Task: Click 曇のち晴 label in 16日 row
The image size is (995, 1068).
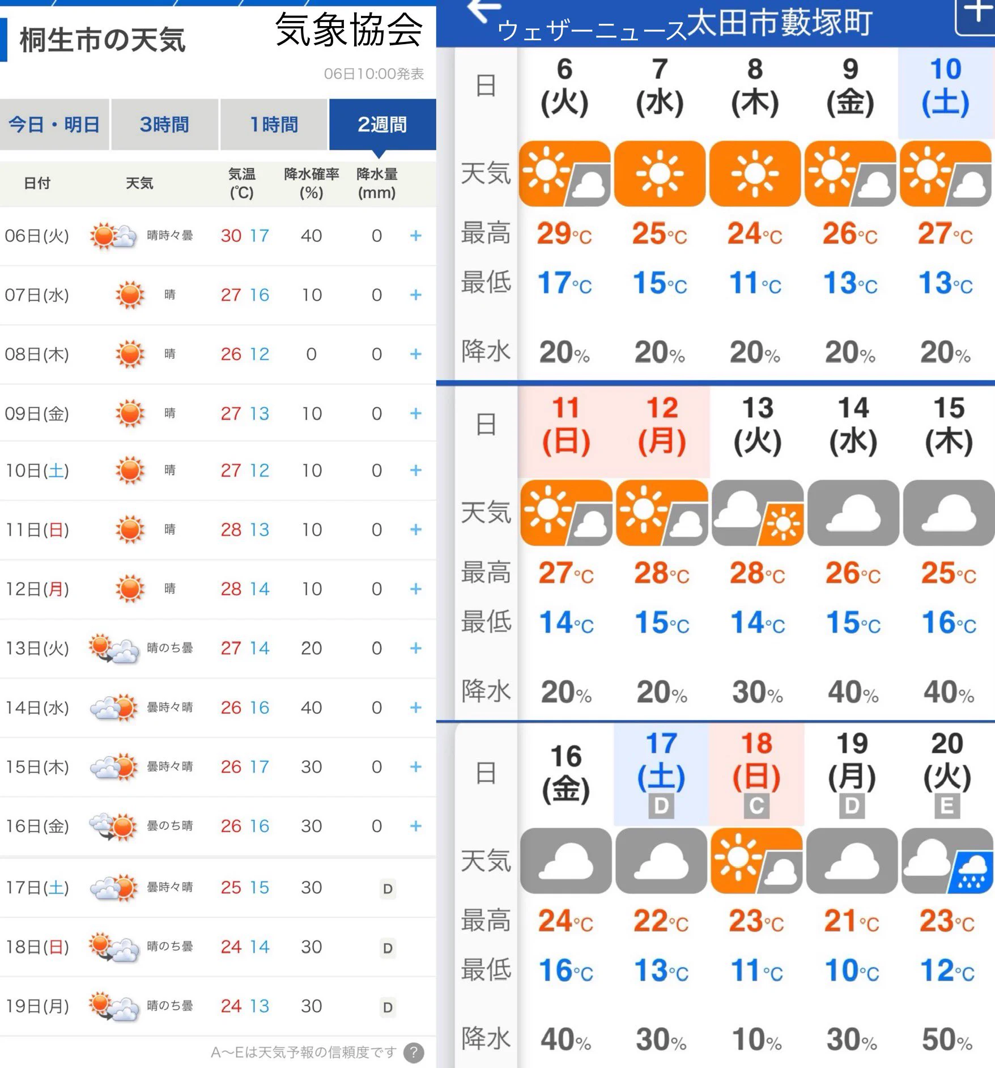Action: coord(170,826)
